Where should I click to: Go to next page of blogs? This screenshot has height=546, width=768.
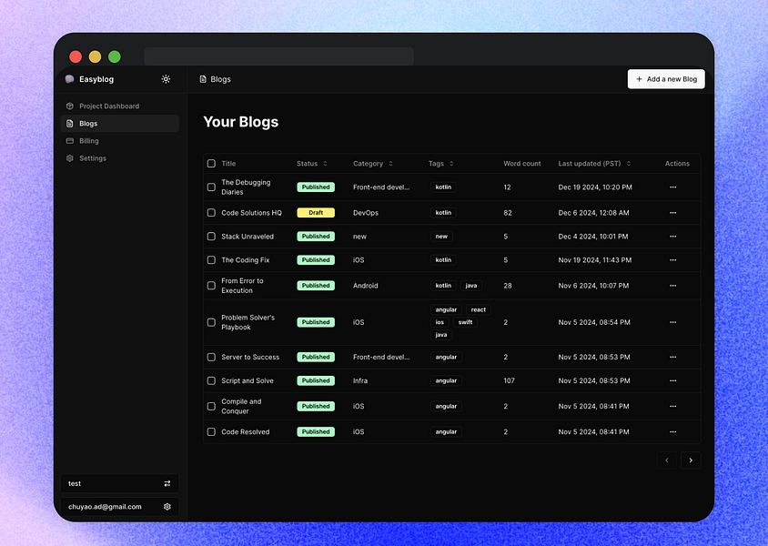click(691, 460)
